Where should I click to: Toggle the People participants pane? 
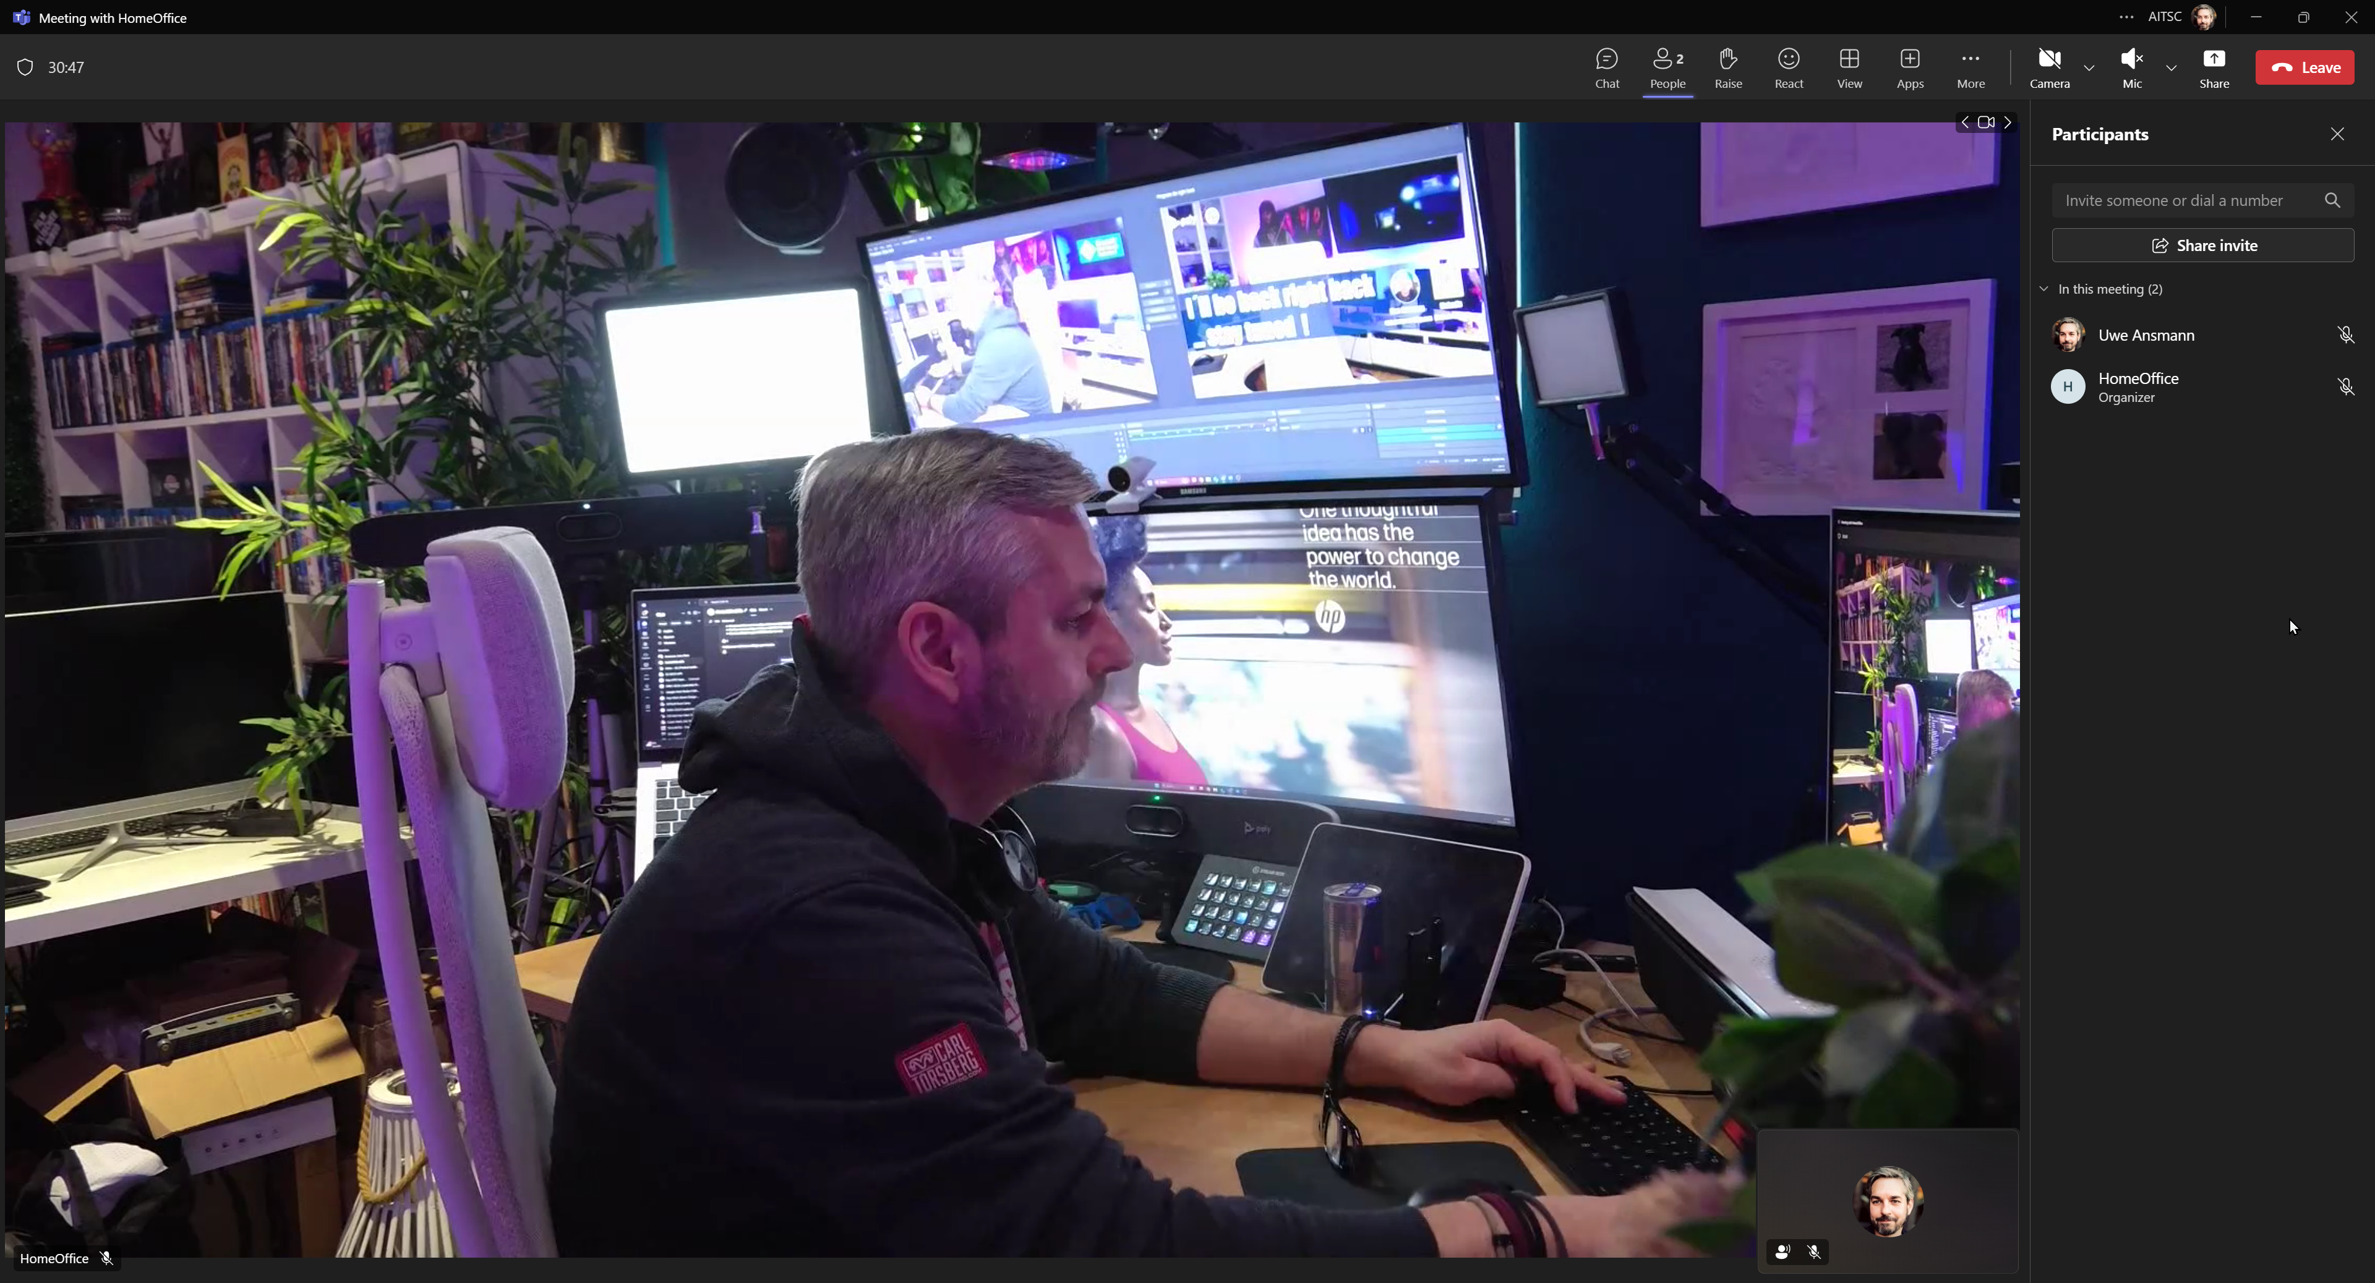(x=1667, y=67)
